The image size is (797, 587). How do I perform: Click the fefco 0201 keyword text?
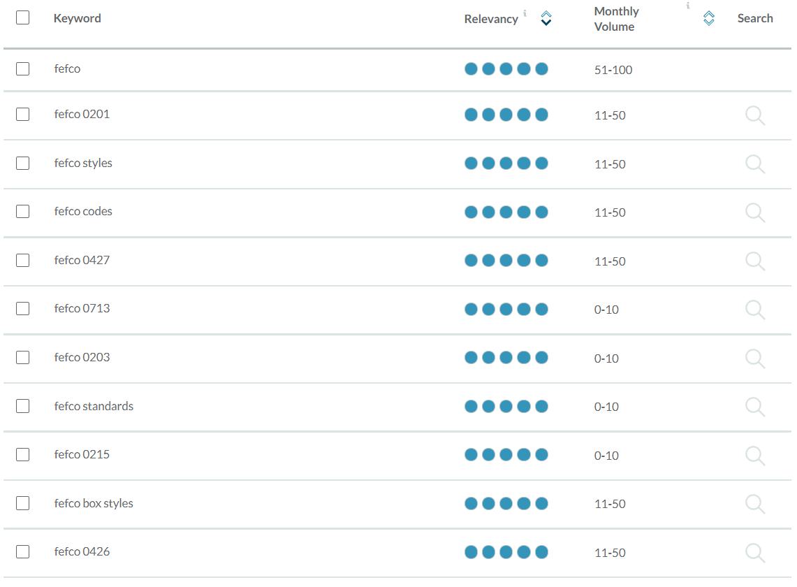[82, 114]
